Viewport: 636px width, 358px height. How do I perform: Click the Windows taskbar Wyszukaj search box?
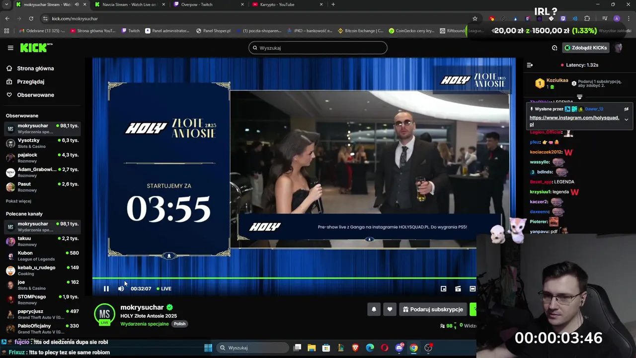(253, 348)
